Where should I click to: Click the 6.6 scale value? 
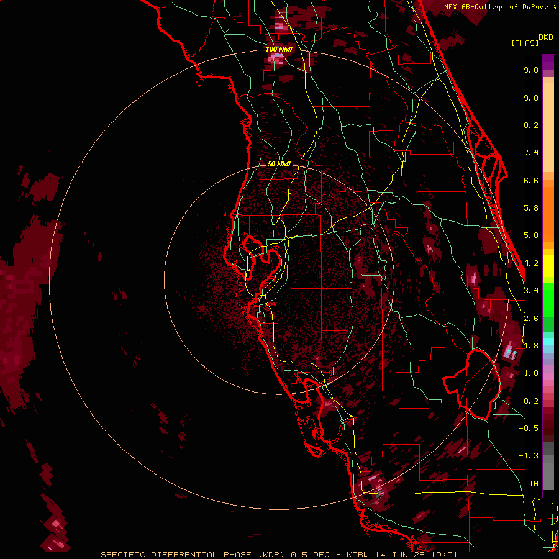point(531,180)
